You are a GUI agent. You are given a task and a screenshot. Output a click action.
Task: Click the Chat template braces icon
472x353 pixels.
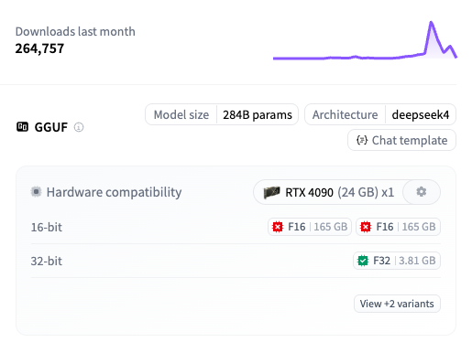coord(362,140)
